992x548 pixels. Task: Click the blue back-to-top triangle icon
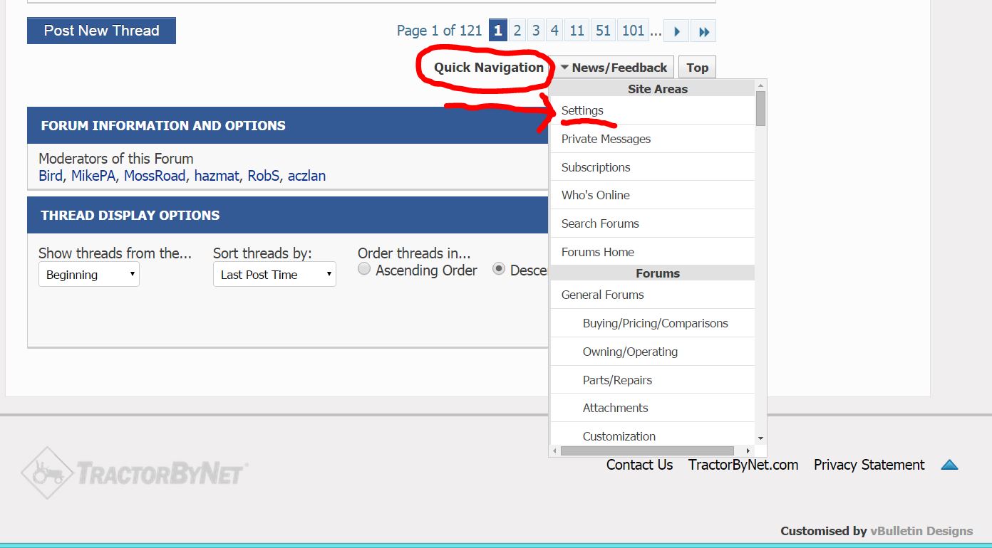click(x=949, y=465)
